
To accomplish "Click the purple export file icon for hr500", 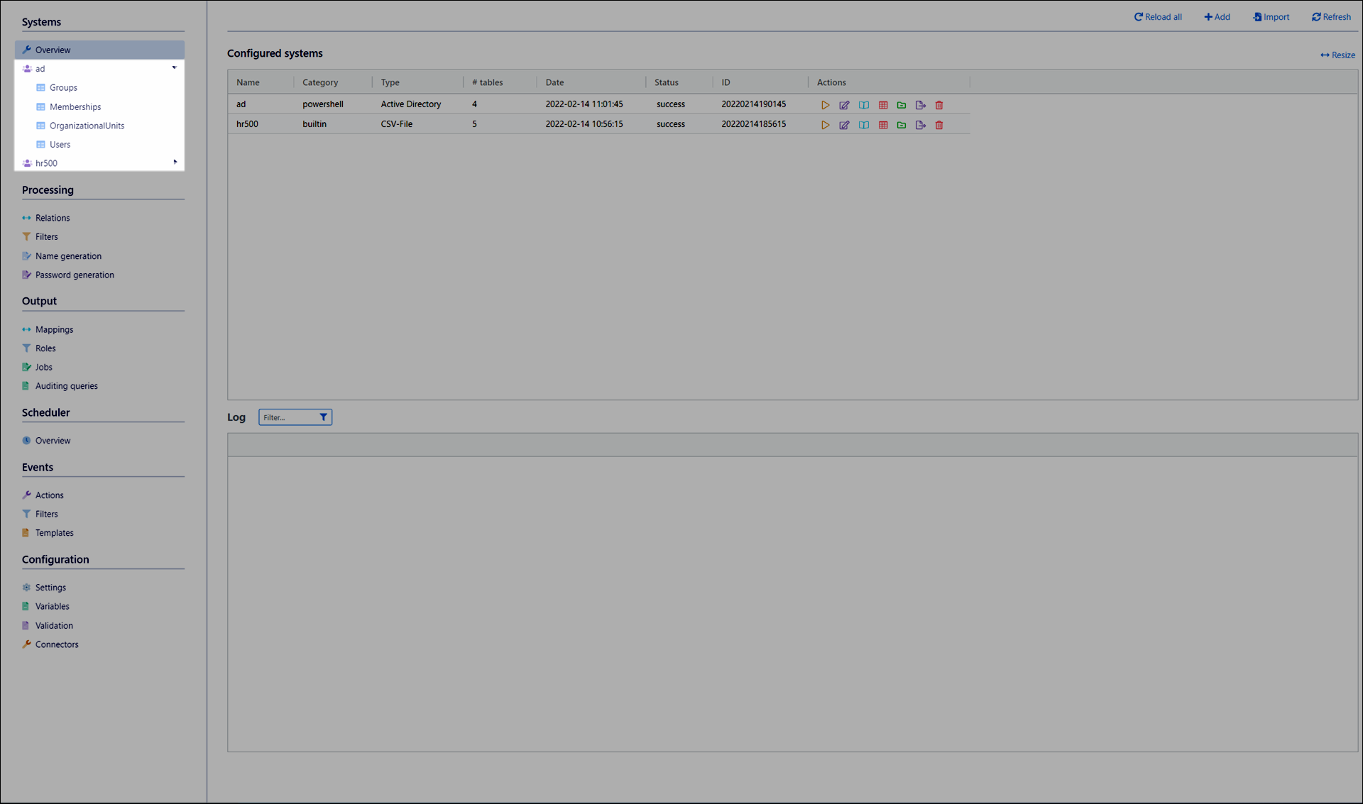I will [x=920, y=125].
